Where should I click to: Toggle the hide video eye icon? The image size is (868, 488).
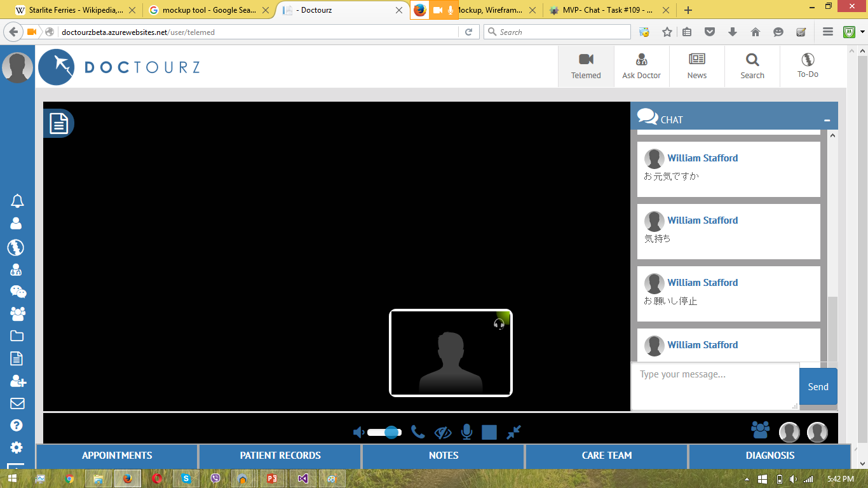(x=443, y=433)
